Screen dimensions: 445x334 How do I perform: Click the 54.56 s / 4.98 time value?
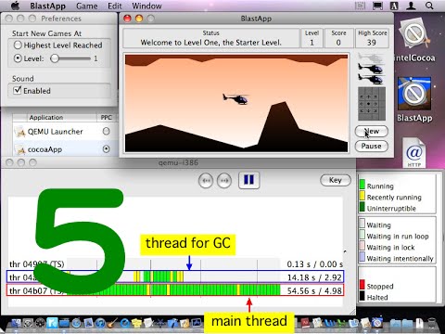[x=314, y=290]
